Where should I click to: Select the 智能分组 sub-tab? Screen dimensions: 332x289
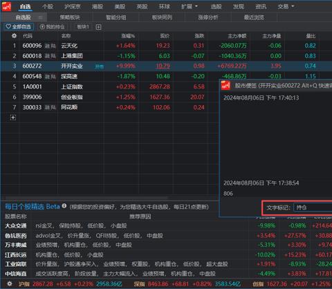pyautogui.click(x=116, y=17)
